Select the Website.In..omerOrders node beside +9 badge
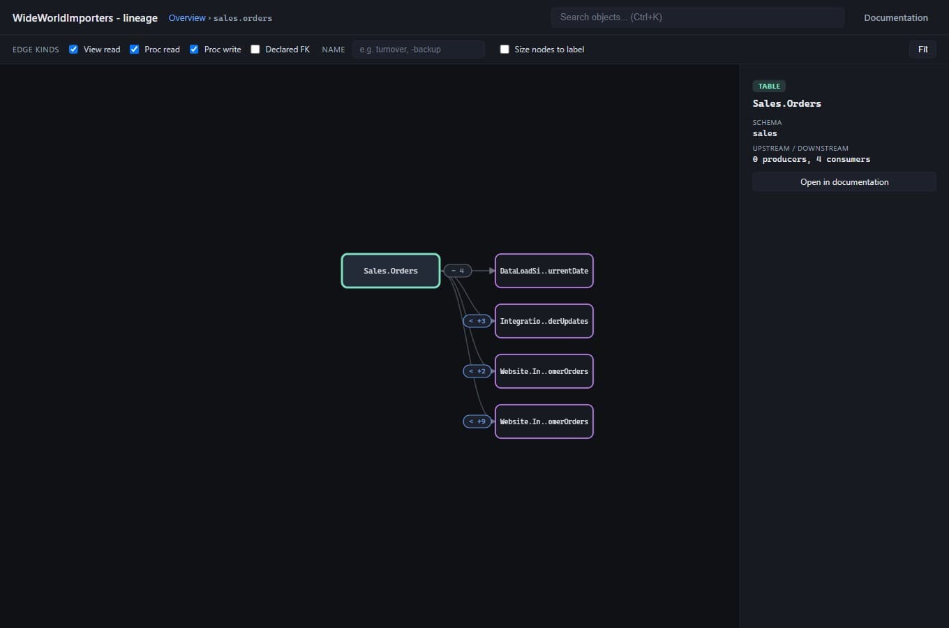The image size is (949, 628). coord(544,421)
